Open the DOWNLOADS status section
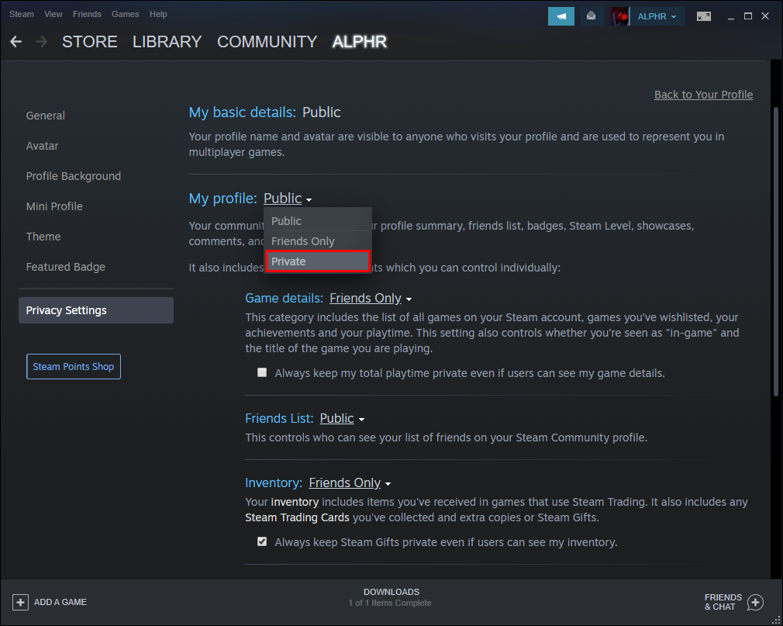 391,597
